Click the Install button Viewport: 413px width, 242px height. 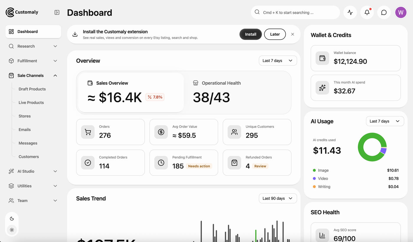(250, 34)
